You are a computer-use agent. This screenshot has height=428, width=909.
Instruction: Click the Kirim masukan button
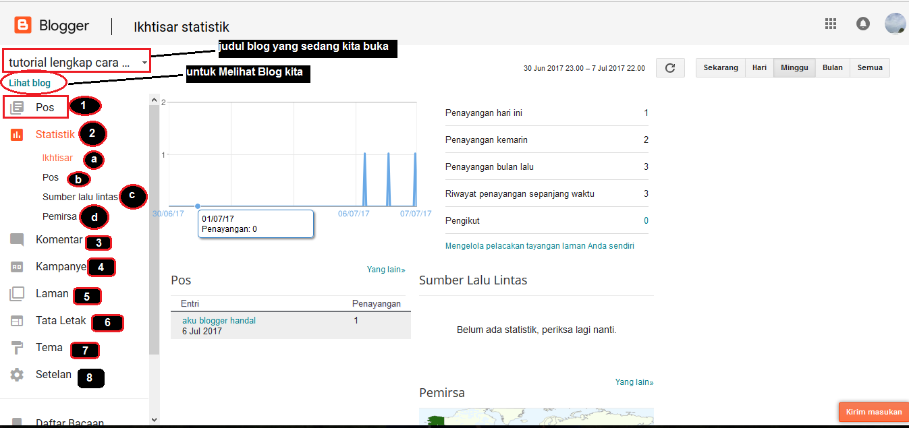[x=873, y=412]
